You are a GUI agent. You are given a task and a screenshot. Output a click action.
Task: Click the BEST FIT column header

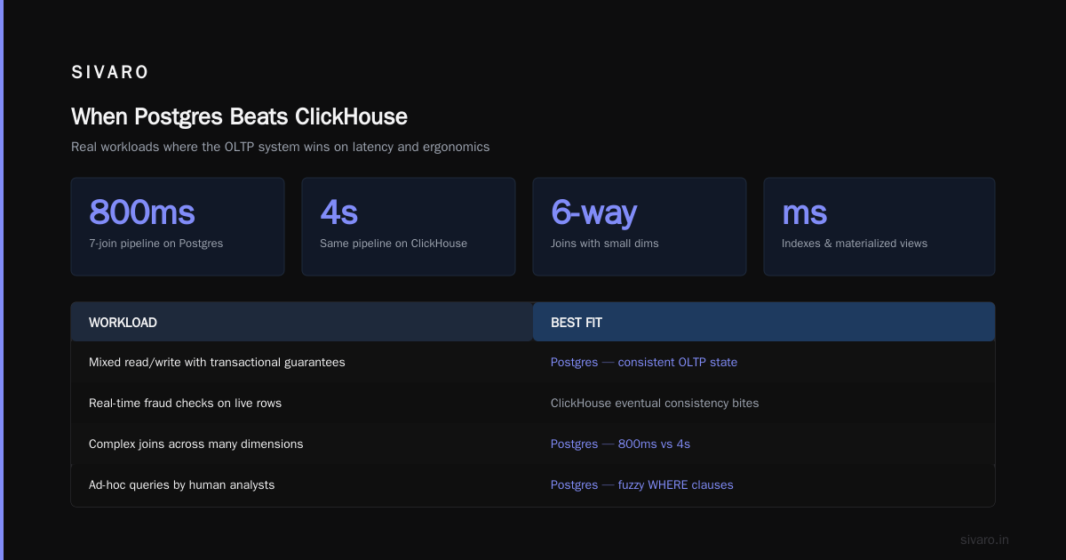[x=764, y=322]
